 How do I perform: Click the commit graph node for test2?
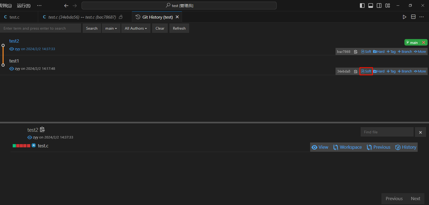(3, 45)
